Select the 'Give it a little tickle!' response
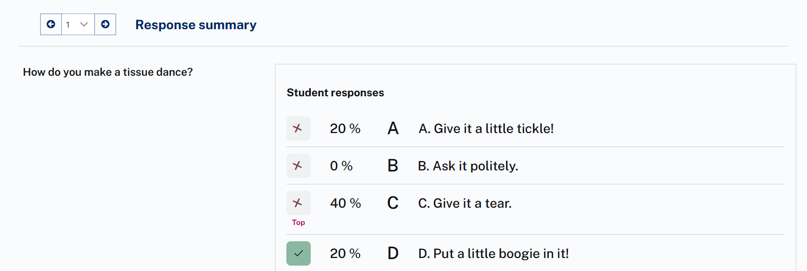 pyautogui.click(x=486, y=129)
